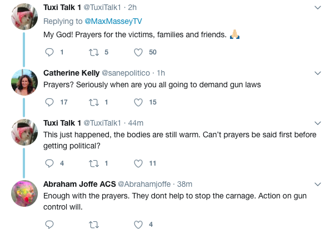335x229 pixels.
Task: Open @sanepolitico profile handle
Action: (126, 73)
